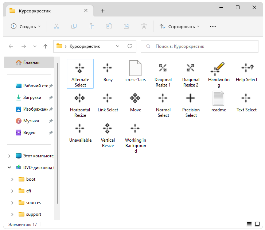Click the Delete trash icon in toolbar
Image resolution: width=265 pixels, height=230 pixels.
point(144,26)
